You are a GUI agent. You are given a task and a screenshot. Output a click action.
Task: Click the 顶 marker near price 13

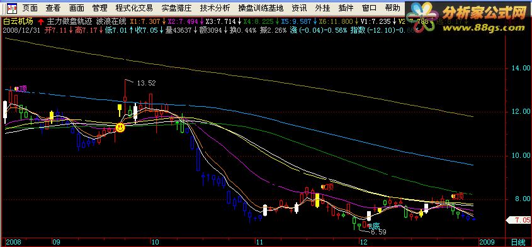coord(21,89)
